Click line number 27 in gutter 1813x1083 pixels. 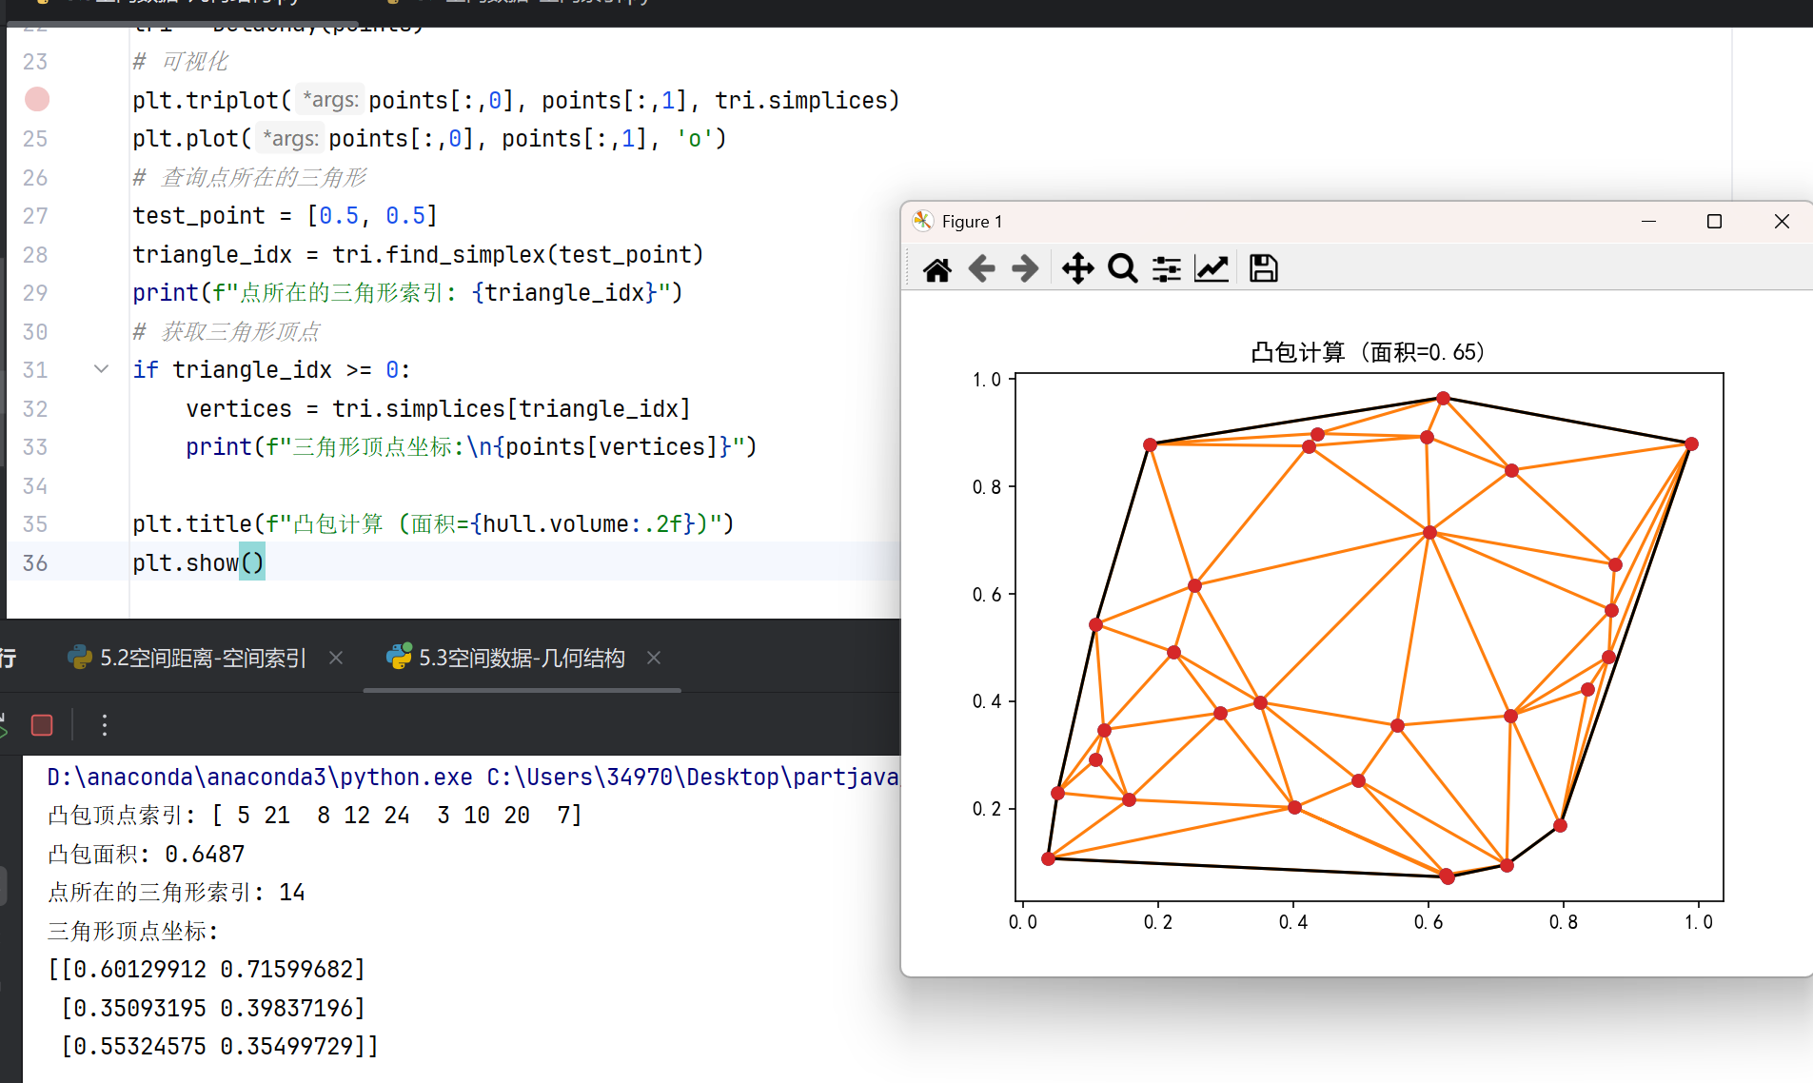pos(35,216)
